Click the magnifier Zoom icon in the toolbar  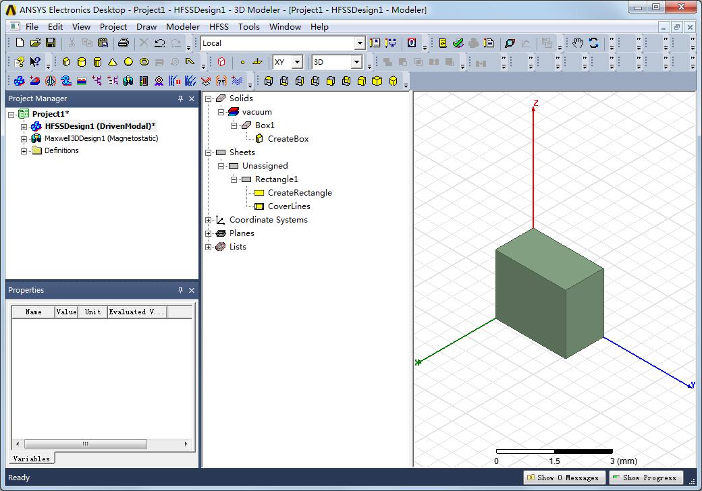510,43
